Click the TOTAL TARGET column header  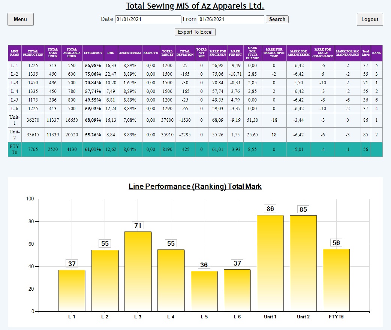click(x=167, y=53)
